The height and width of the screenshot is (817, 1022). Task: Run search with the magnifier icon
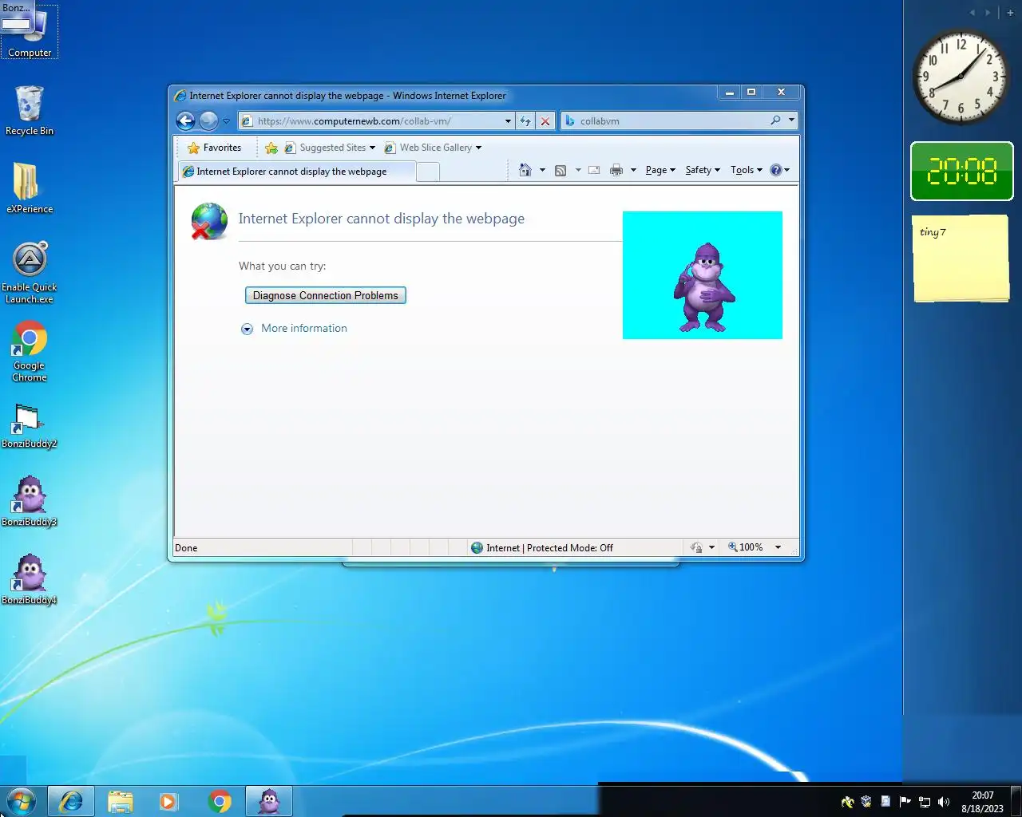[775, 120]
